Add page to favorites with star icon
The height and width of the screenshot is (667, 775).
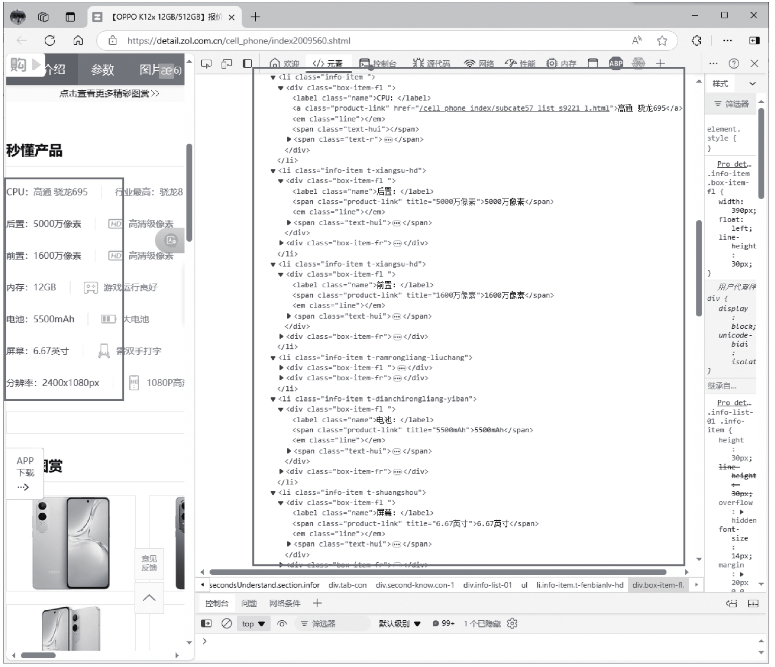click(x=662, y=41)
